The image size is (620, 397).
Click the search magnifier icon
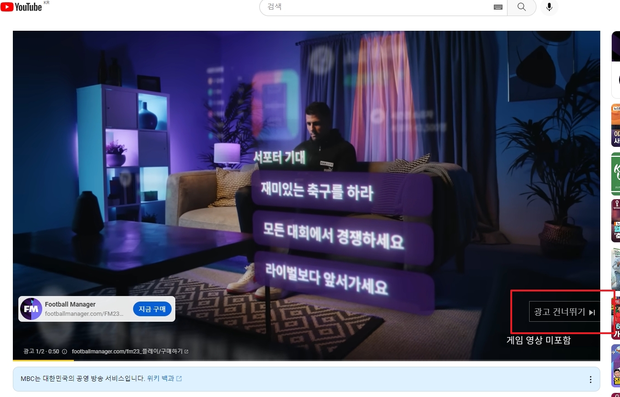pos(521,7)
